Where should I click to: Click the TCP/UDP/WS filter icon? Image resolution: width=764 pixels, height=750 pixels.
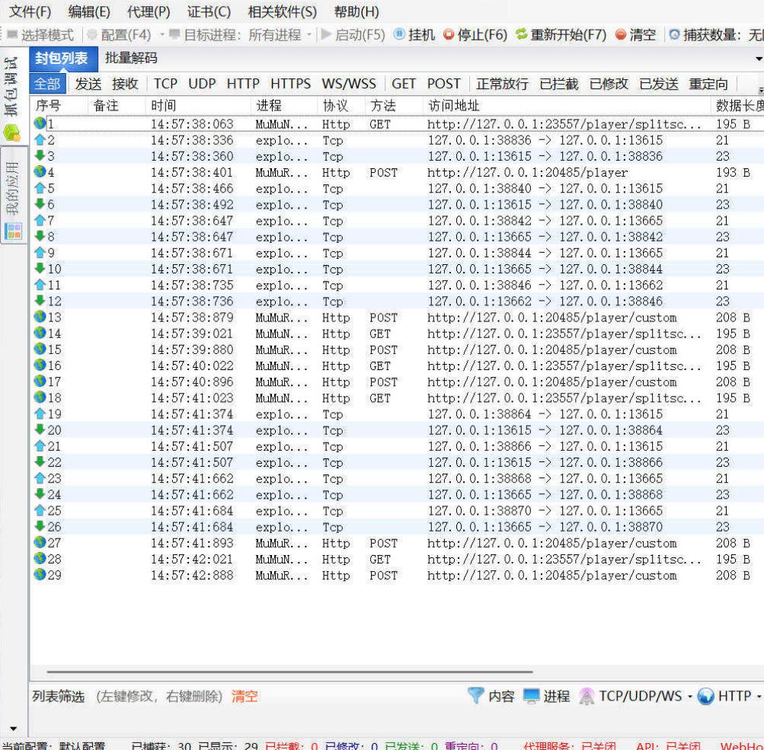[x=587, y=696]
